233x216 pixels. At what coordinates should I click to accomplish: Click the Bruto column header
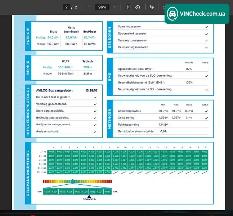click(x=54, y=31)
